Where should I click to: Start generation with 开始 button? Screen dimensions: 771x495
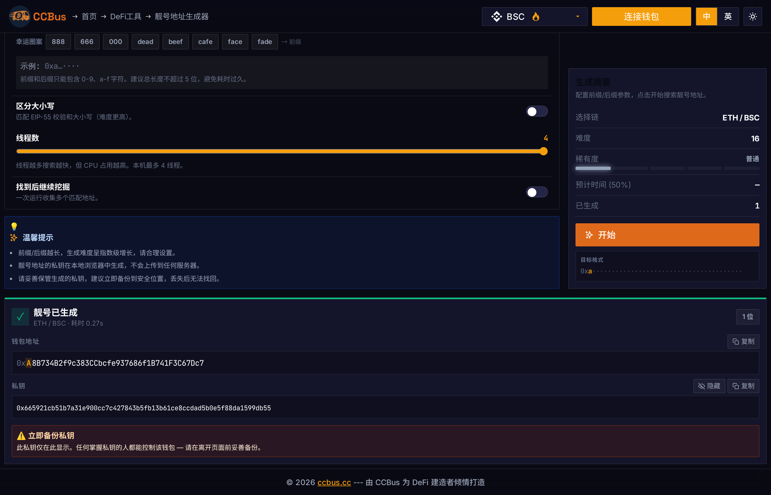point(667,235)
